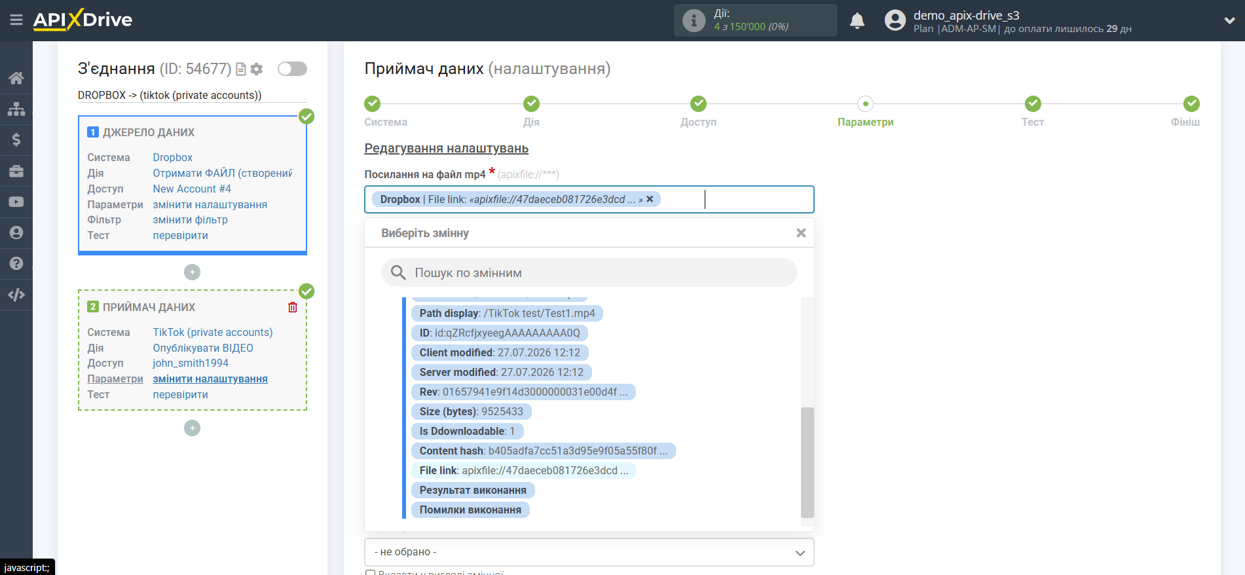Open connection settings gear icon
1245x575 pixels.
[257, 69]
